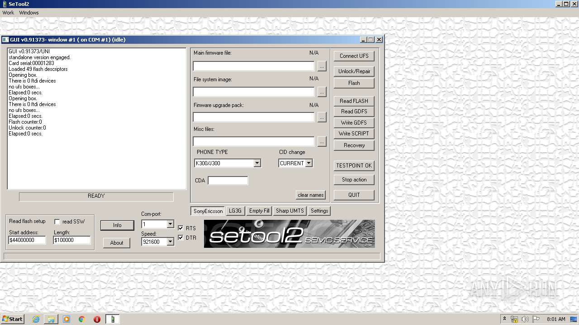
Task: Click the Start address field
Action: pyautogui.click(x=27, y=240)
